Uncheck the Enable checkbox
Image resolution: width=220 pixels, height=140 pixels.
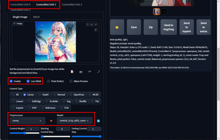coord(11,81)
